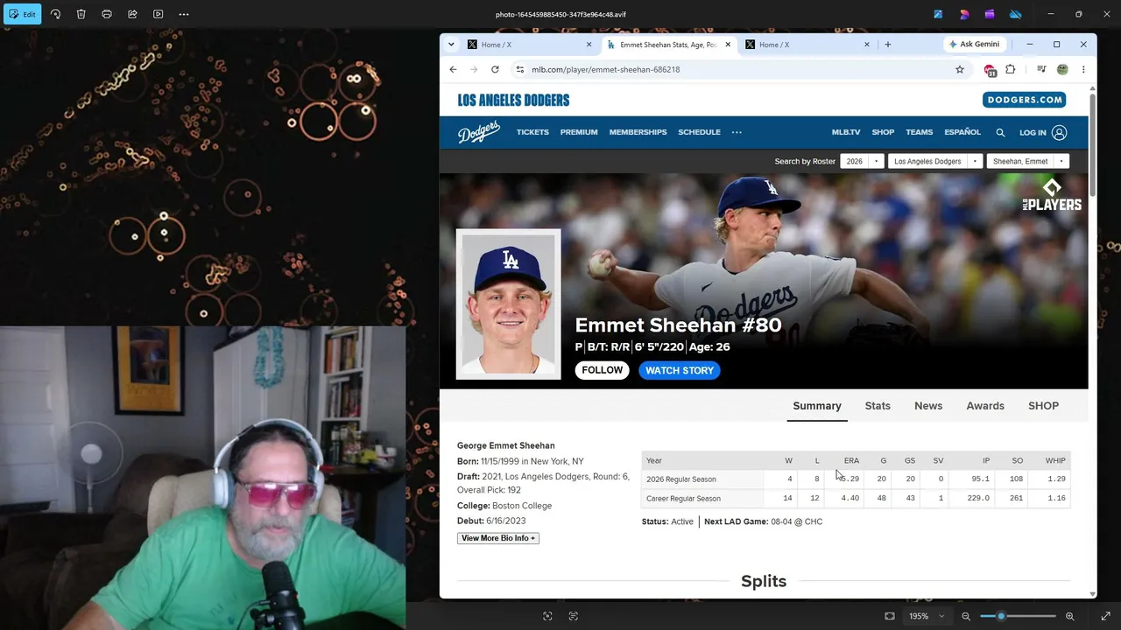Close the last Home / X tab

[867, 45]
